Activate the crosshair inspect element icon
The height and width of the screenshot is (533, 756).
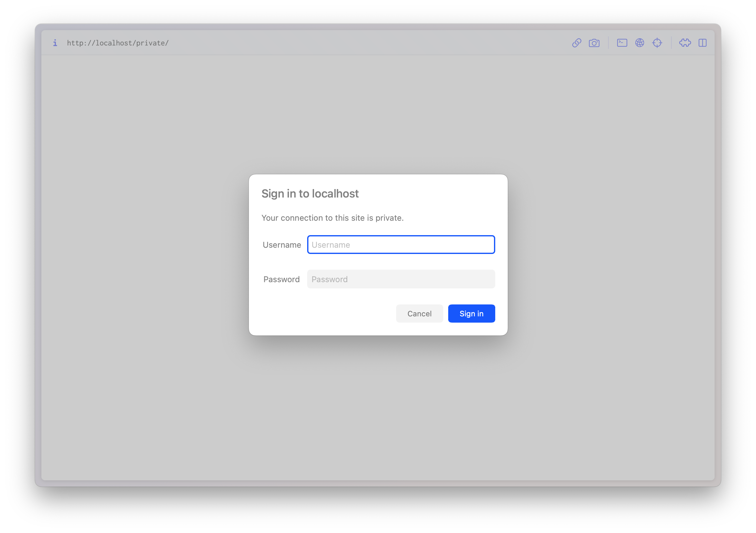(657, 43)
